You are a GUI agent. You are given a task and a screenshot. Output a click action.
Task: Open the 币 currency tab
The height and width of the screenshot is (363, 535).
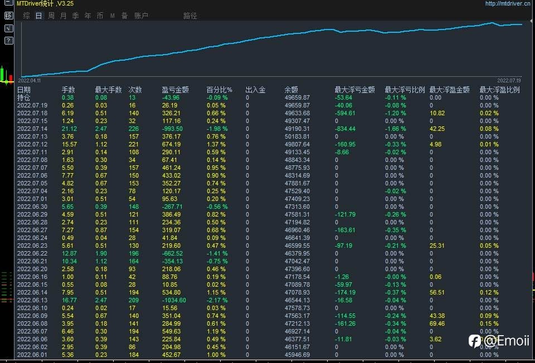[100, 16]
